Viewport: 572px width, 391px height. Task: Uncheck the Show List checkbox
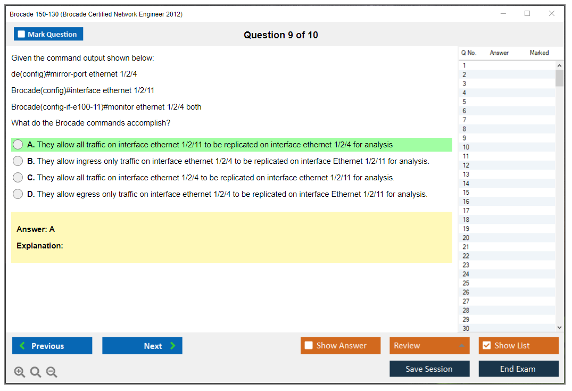(x=486, y=346)
